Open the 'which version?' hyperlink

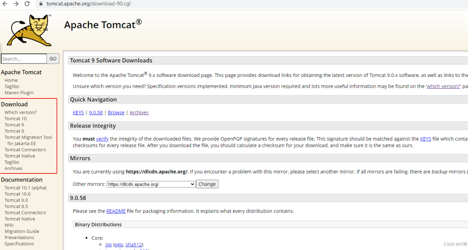tap(443, 86)
